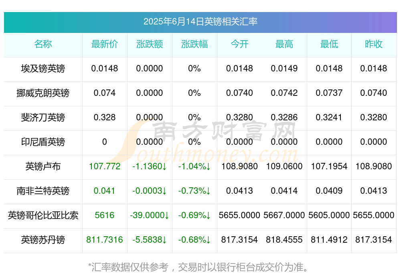This screenshot has width=401, height=280.
Task: Click change amount -0.0003↓ in 南非兰特英镑 row
Action: 150,191
